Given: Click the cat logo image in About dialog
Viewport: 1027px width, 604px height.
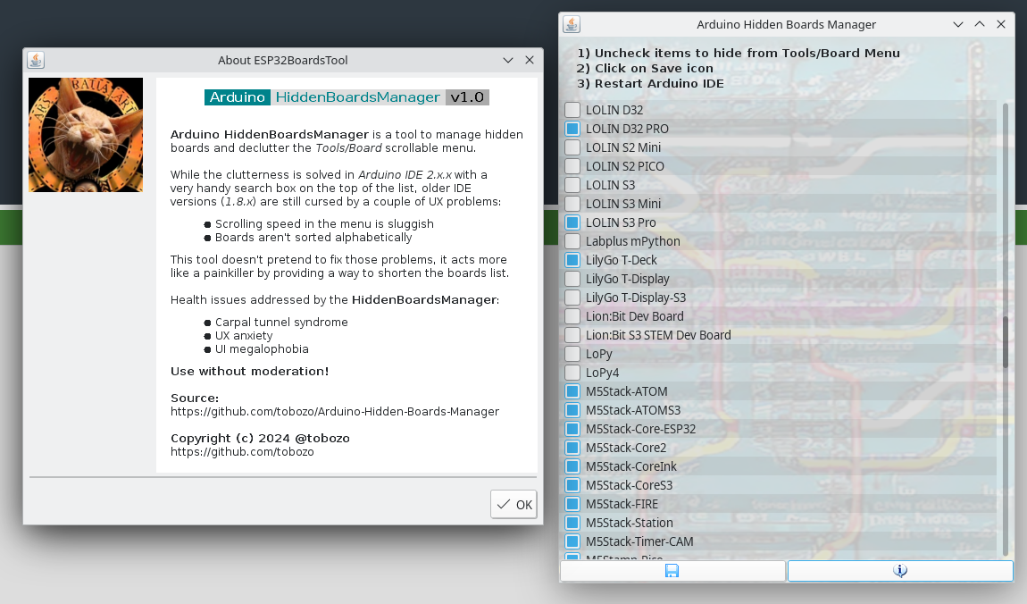Looking at the screenshot, I should 86,135.
